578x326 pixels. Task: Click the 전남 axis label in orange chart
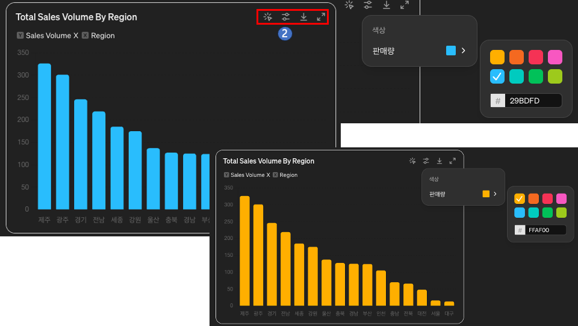(x=285, y=313)
